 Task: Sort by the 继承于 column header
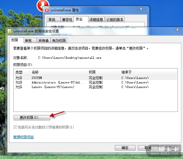pyautogui.click(x=148, y=72)
